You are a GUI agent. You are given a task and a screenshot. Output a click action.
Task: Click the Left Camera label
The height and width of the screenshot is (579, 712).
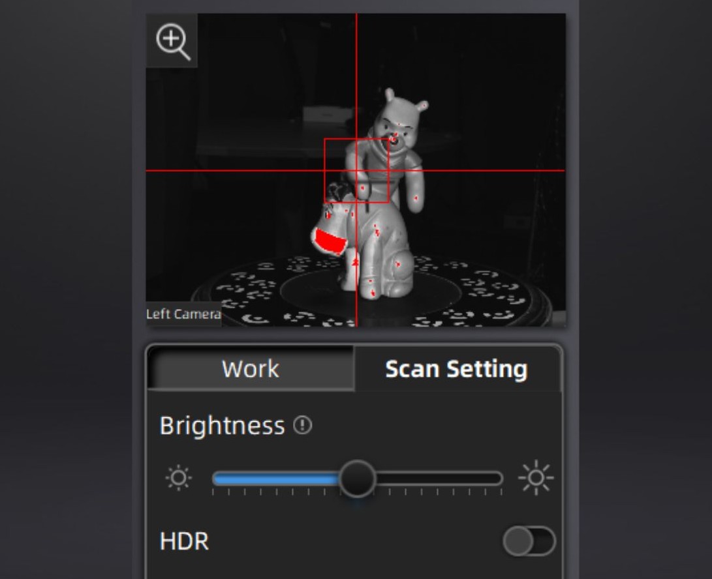click(183, 314)
